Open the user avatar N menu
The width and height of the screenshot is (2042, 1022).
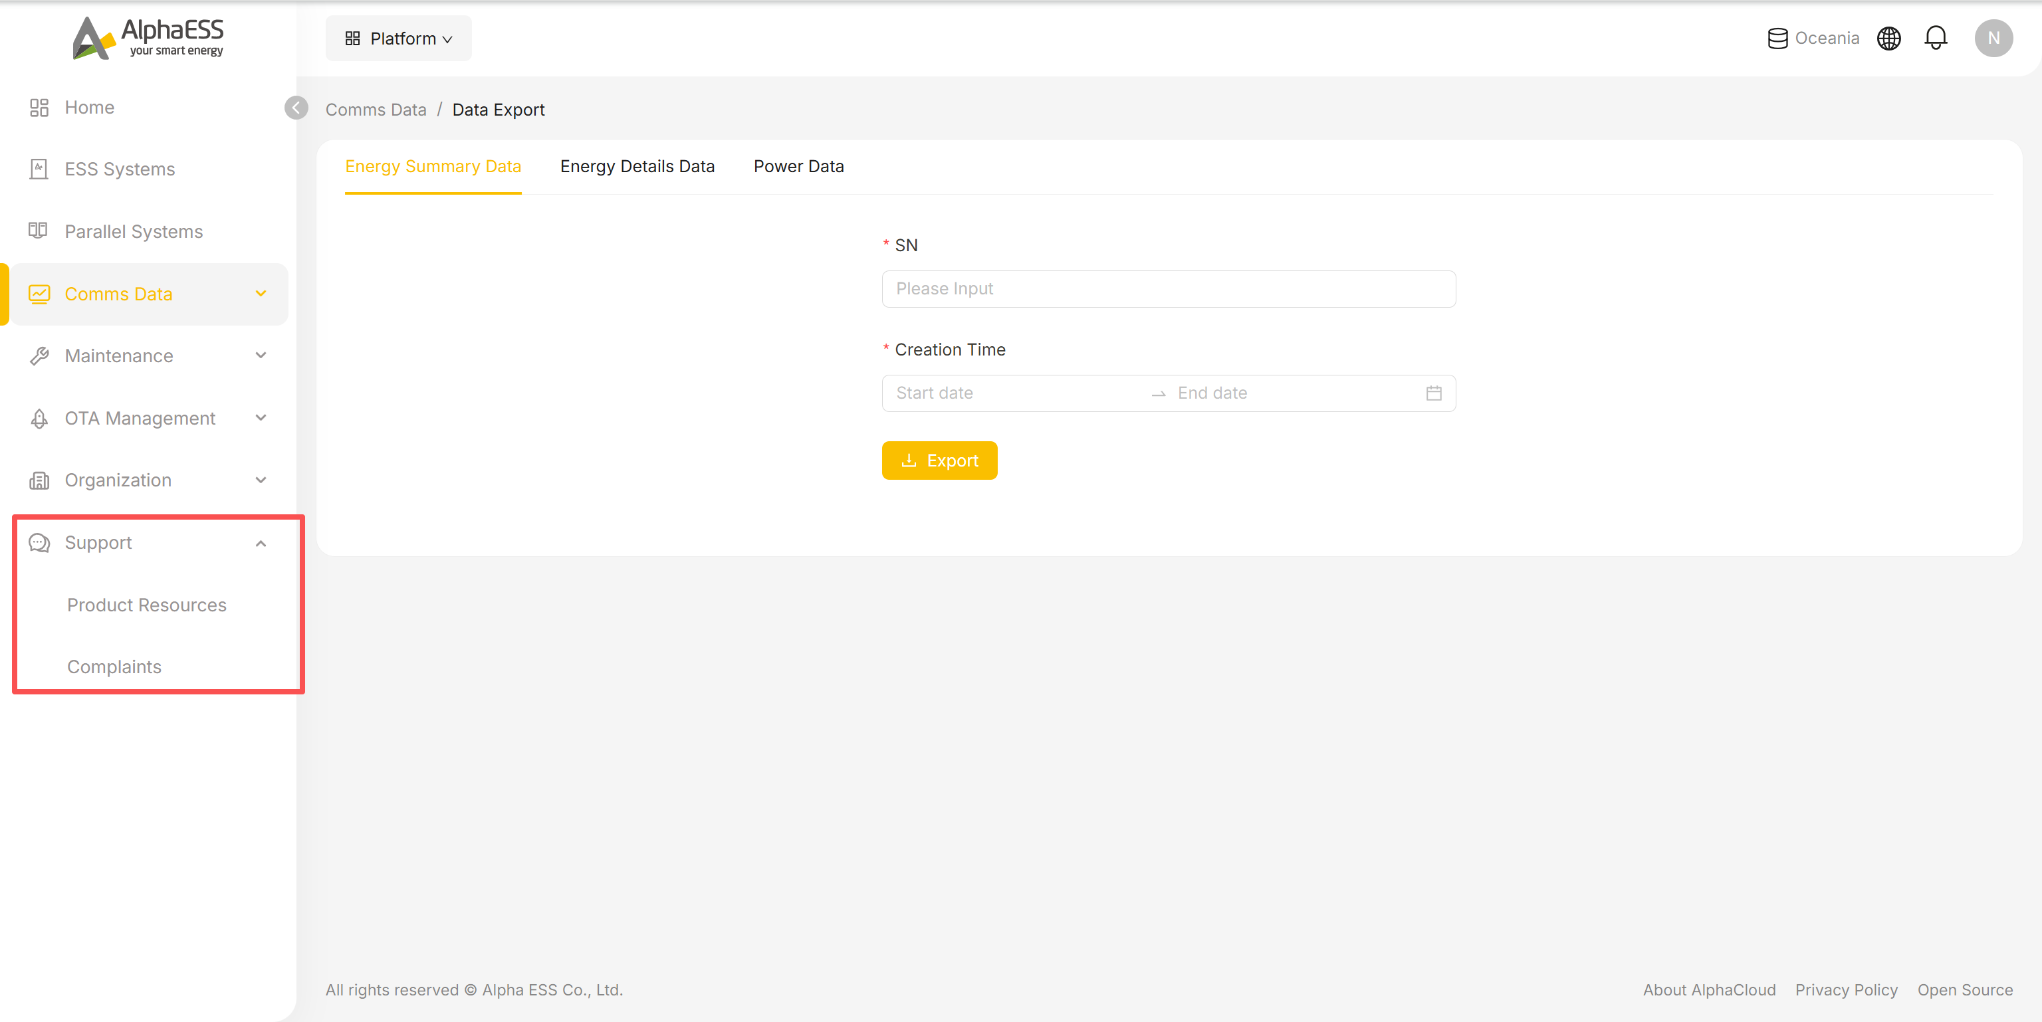tap(1993, 38)
